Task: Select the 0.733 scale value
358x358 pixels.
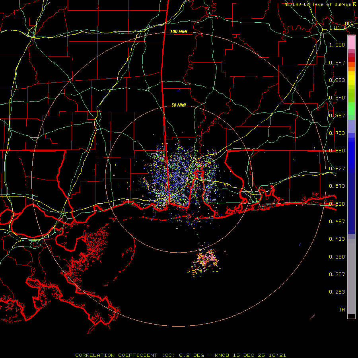Action: pyautogui.click(x=337, y=133)
